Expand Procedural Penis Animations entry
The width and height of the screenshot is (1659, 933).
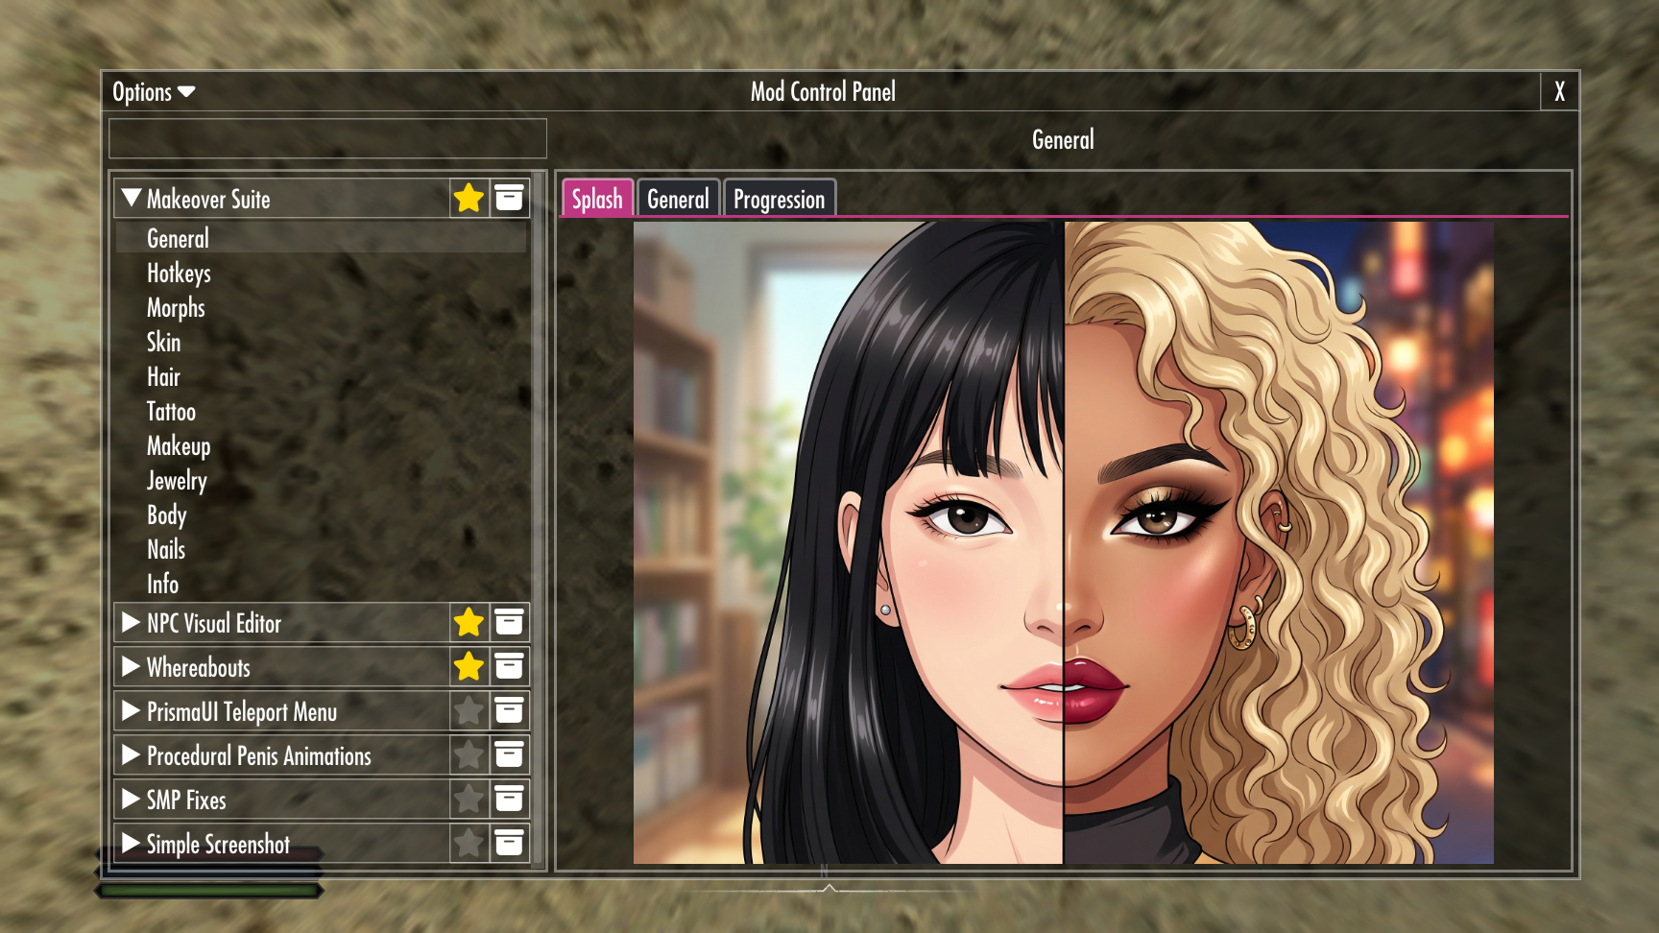[x=132, y=754]
